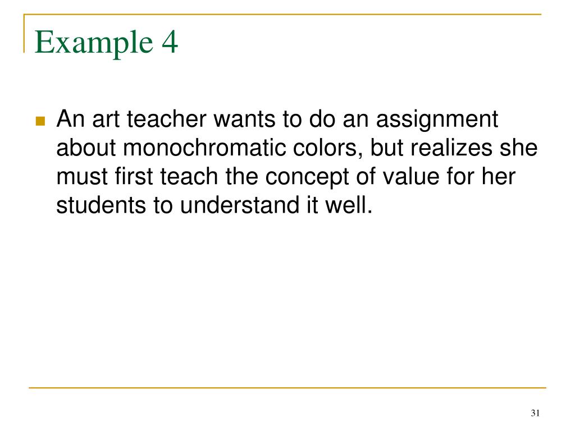Screen dimensions: 575x431
Task: Click the word 'assignment' ending the first line
Action: [437, 121]
